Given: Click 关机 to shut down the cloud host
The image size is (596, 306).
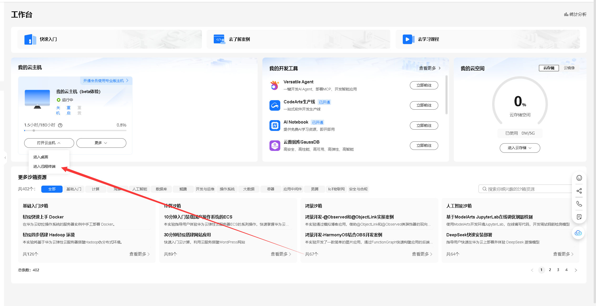Looking at the screenshot, I should point(58,110).
